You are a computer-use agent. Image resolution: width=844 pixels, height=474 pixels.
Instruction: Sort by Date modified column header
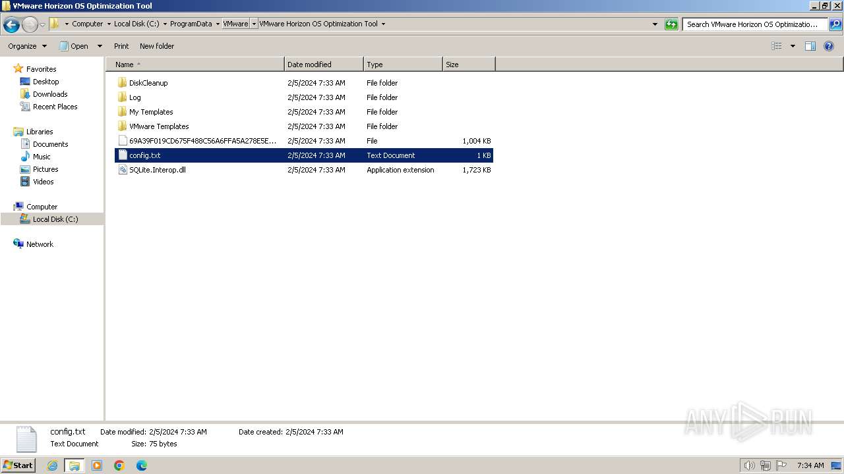324,65
